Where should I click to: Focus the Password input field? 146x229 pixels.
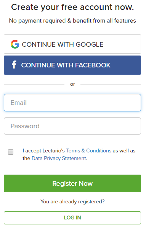72,126
